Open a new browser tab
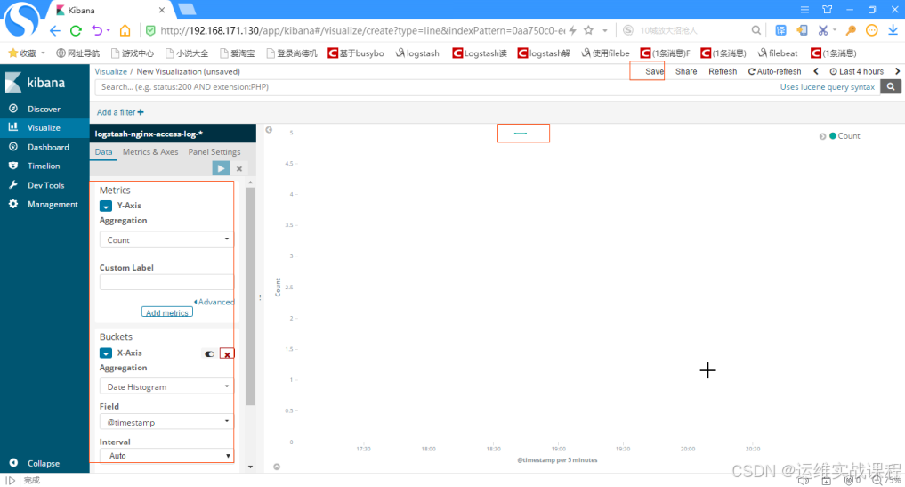 pyautogui.click(x=187, y=9)
